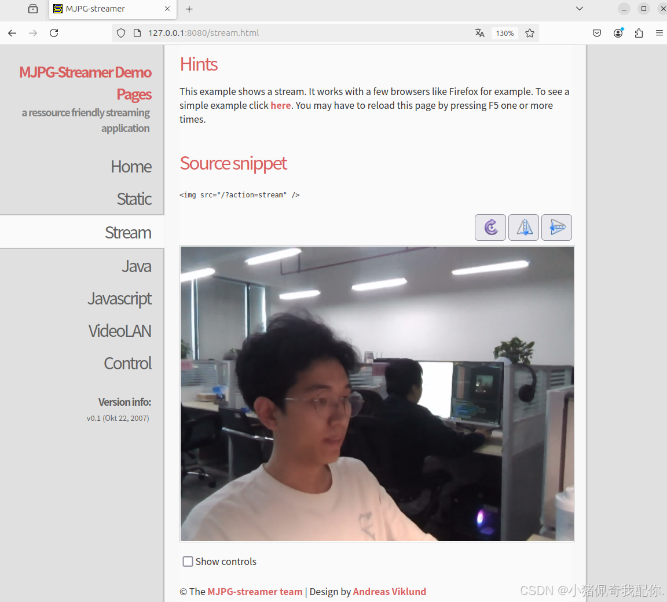Screen dimensions: 667x602
Task: Open the tracking protection shield icon
Action: point(121,33)
